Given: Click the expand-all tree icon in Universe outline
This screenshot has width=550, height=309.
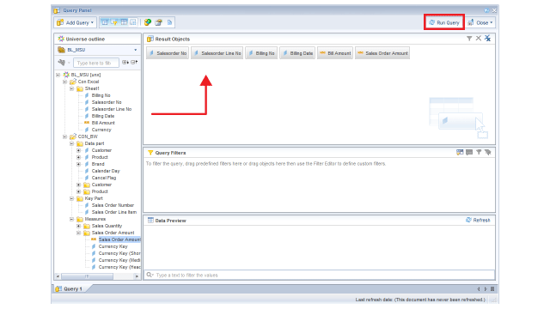Looking at the screenshot, I should 125,63.
